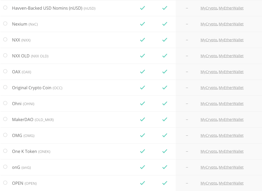
Task: Follow the MyEtherWallet link for Nexium
Action: click(x=231, y=24)
